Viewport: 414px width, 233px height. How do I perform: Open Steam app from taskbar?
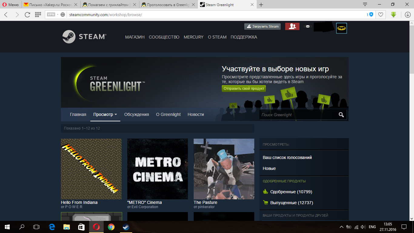[x=126, y=227]
